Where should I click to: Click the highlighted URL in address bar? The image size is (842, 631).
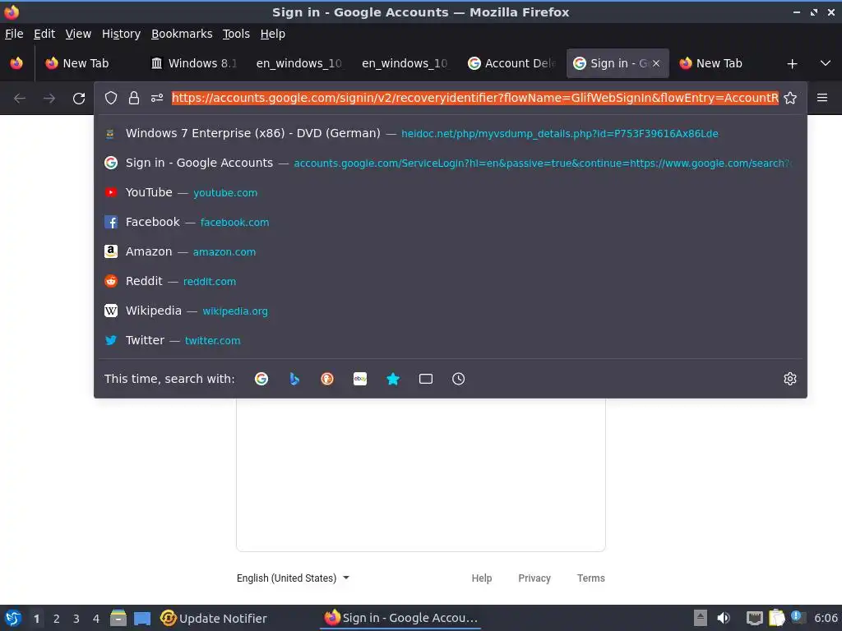475,98
